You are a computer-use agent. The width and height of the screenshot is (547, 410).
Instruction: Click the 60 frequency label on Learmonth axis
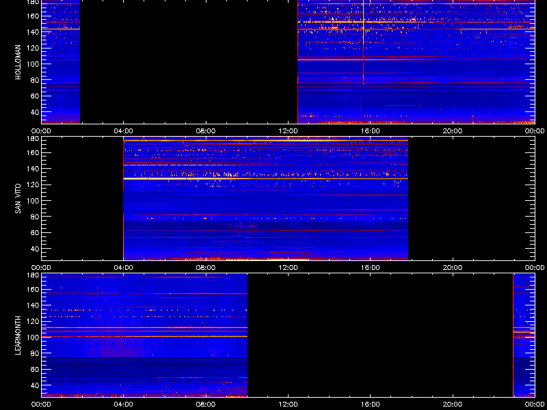point(34,370)
